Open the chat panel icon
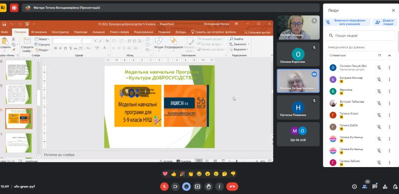Screen dimensions: 399x194 coord(375,187)
